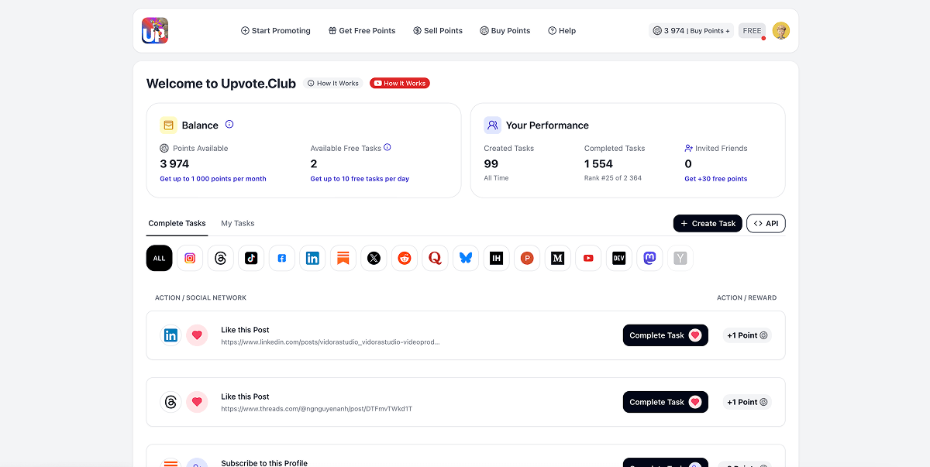Image resolution: width=930 pixels, height=467 pixels.
Task: Select the Instagram network filter icon
Action: point(190,258)
